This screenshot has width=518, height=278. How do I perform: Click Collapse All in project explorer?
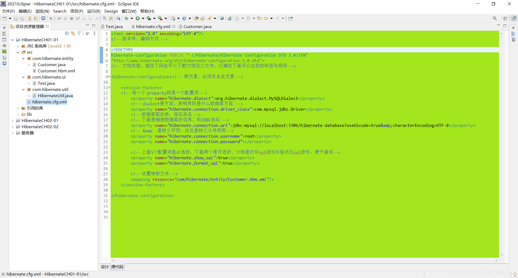(67, 33)
